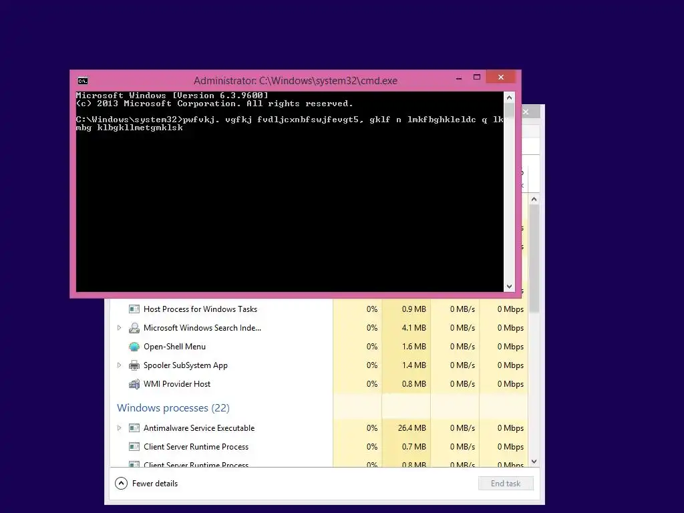Select the WMI Provider Host process name
The image size is (684, 513).
pyautogui.click(x=177, y=384)
